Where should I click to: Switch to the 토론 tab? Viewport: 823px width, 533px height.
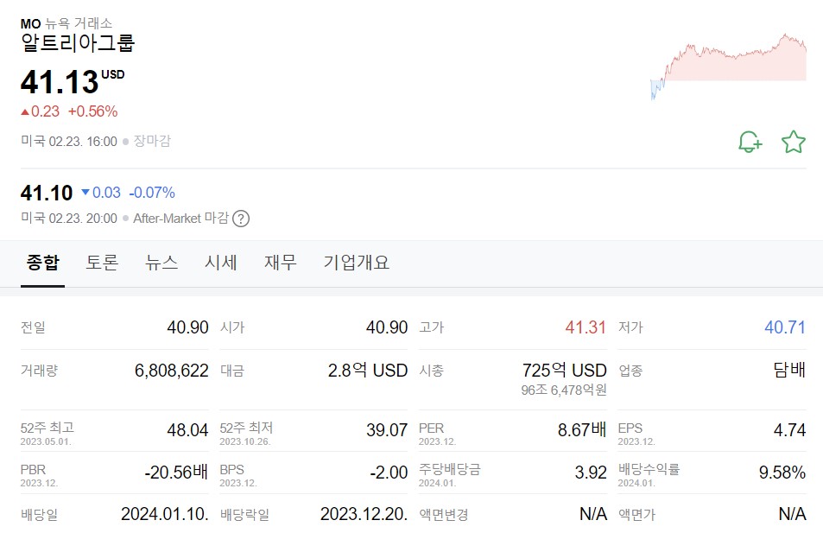coord(102,262)
